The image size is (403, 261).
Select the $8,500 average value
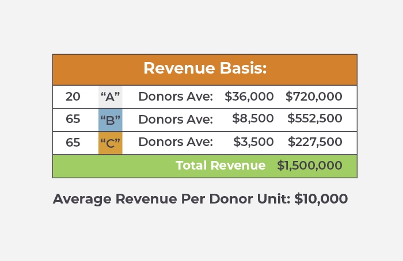click(x=253, y=119)
